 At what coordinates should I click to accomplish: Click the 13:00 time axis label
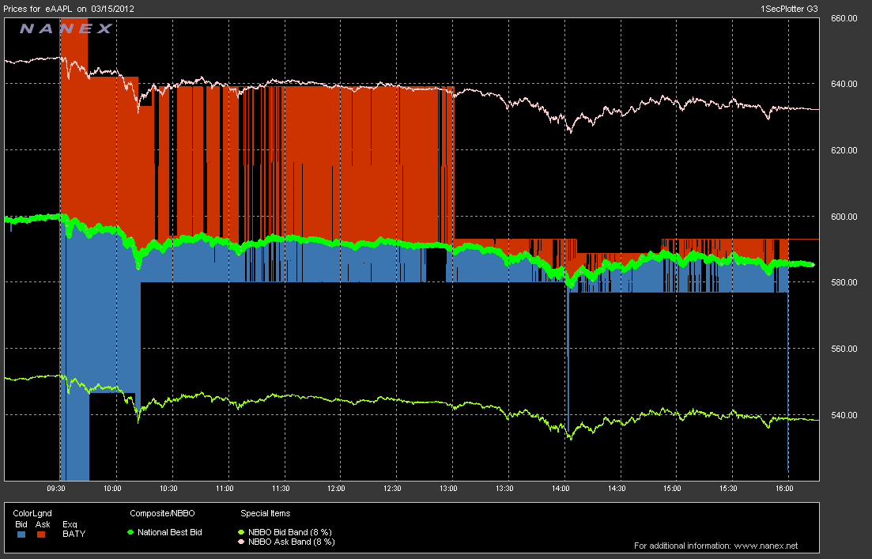click(448, 489)
